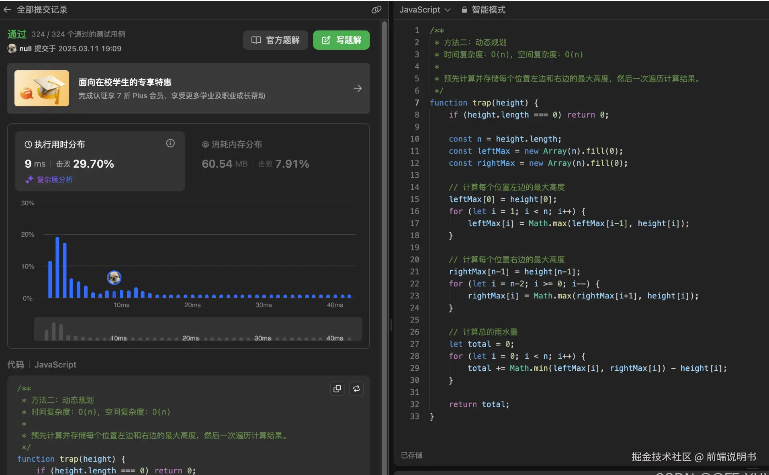769x475 pixels.
Task: Select the 执行用时分布 runtime card
Action: (x=100, y=161)
